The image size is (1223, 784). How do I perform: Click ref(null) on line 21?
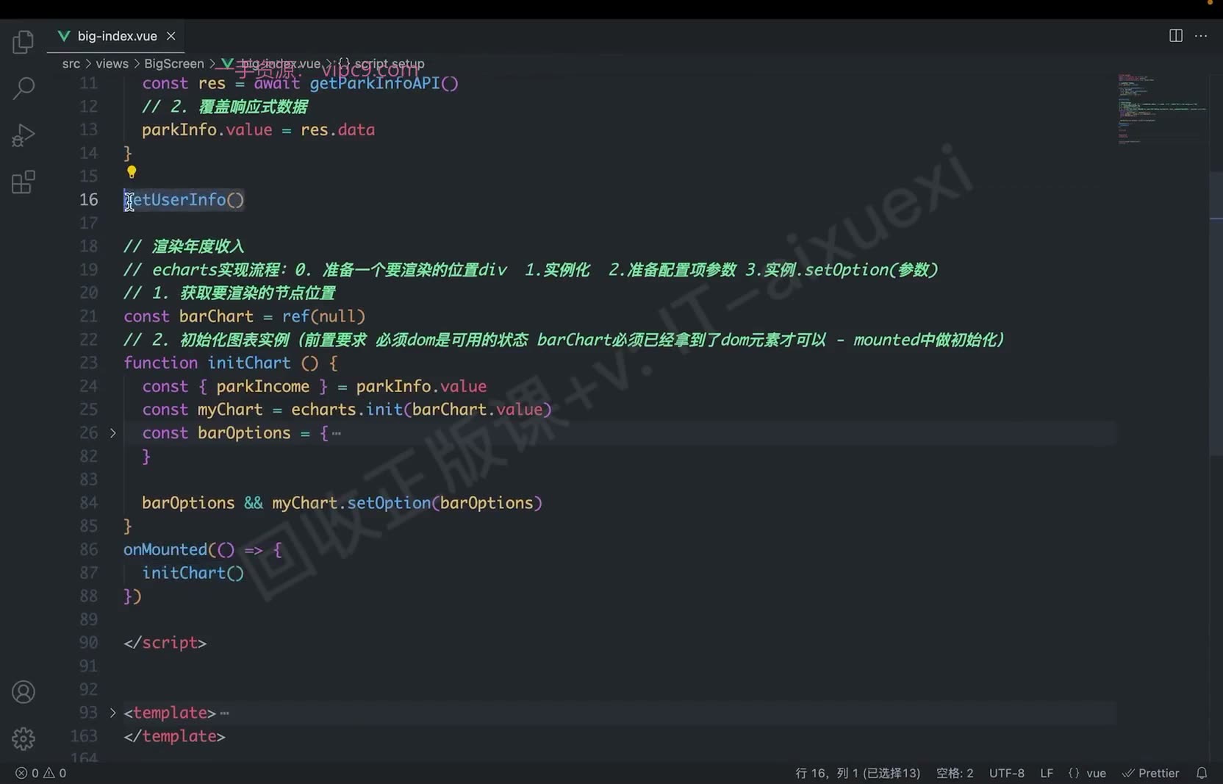pyautogui.click(x=323, y=316)
